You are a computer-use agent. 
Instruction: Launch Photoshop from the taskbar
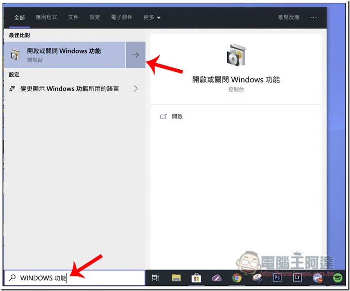(277, 277)
